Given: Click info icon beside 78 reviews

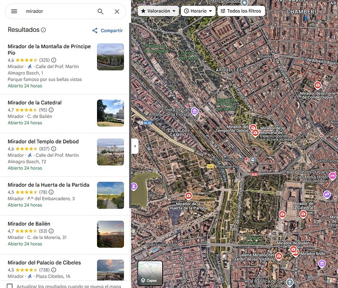Looking at the screenshot, I should click(51, 192).
